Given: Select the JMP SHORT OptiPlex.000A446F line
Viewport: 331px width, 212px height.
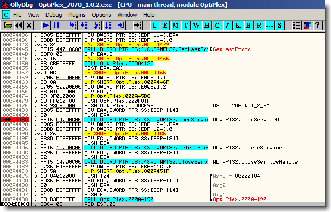Looking at the screenshot, I should click(x=127, y=82).
